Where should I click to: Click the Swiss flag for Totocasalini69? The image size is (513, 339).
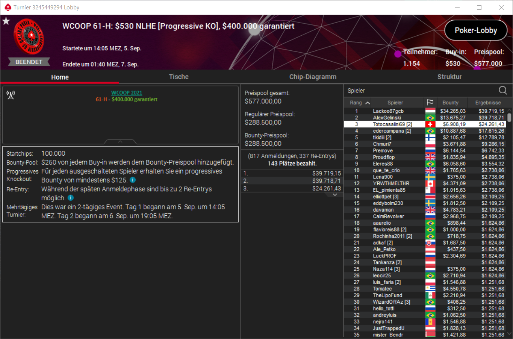point(430,124)
